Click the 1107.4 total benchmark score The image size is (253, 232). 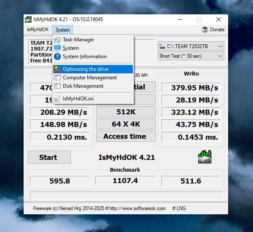tap(125, 181)
